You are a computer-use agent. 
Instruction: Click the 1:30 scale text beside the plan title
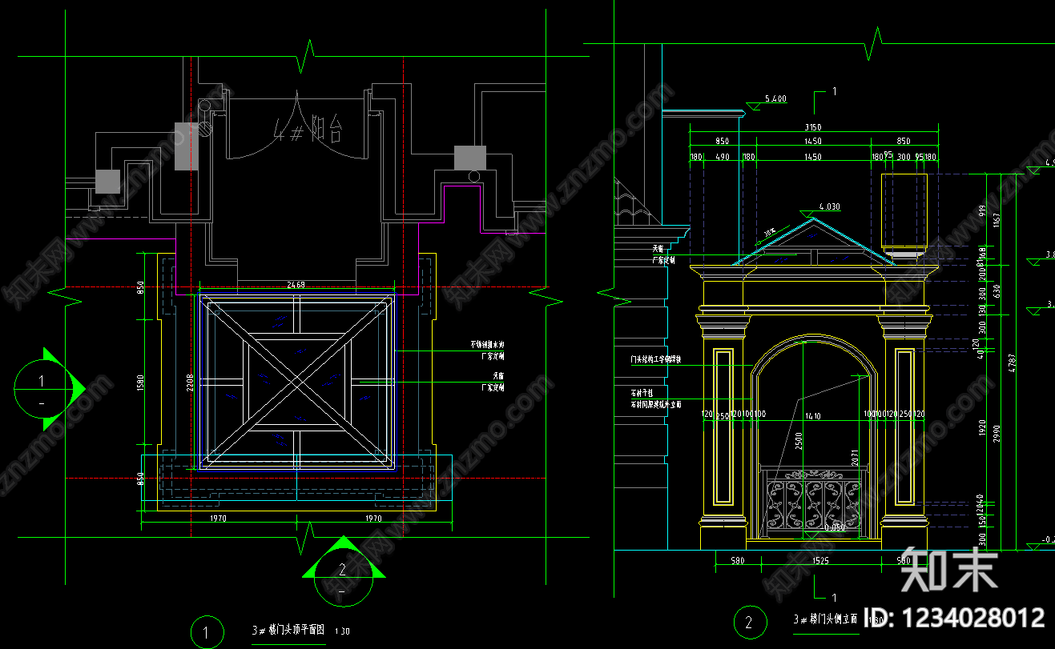[341, 631]
